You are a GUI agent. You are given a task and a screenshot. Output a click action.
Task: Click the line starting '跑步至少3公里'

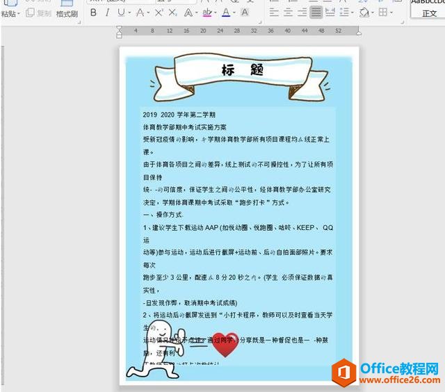tap(238, 277)
